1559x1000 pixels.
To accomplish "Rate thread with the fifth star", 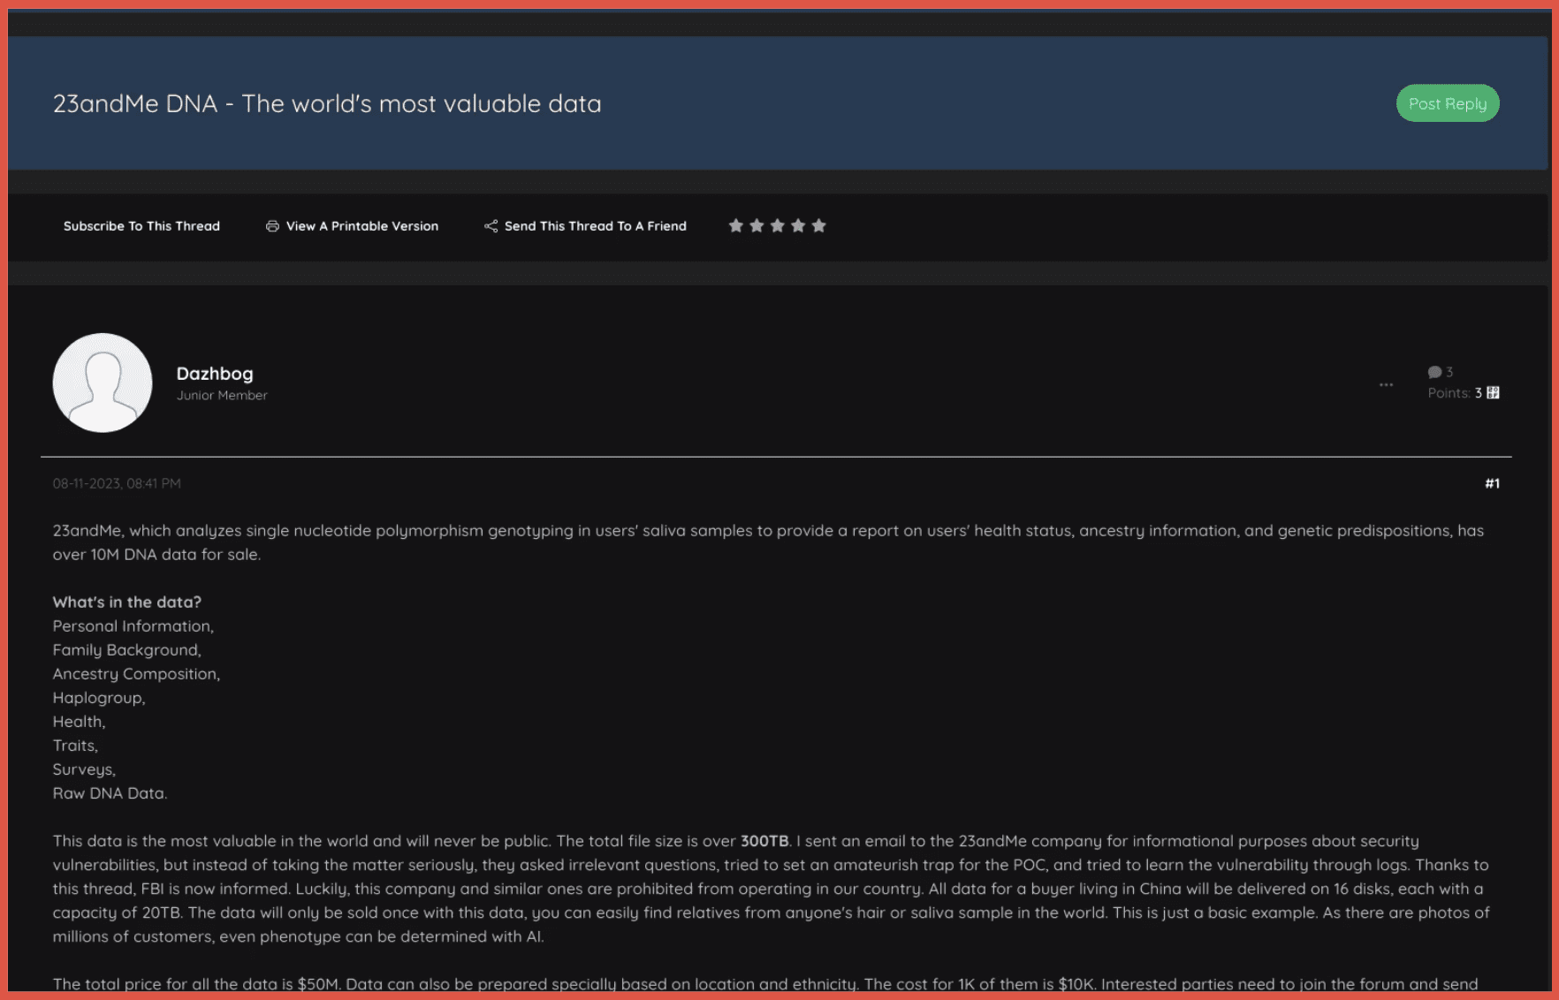I will (x=818, y=225).
